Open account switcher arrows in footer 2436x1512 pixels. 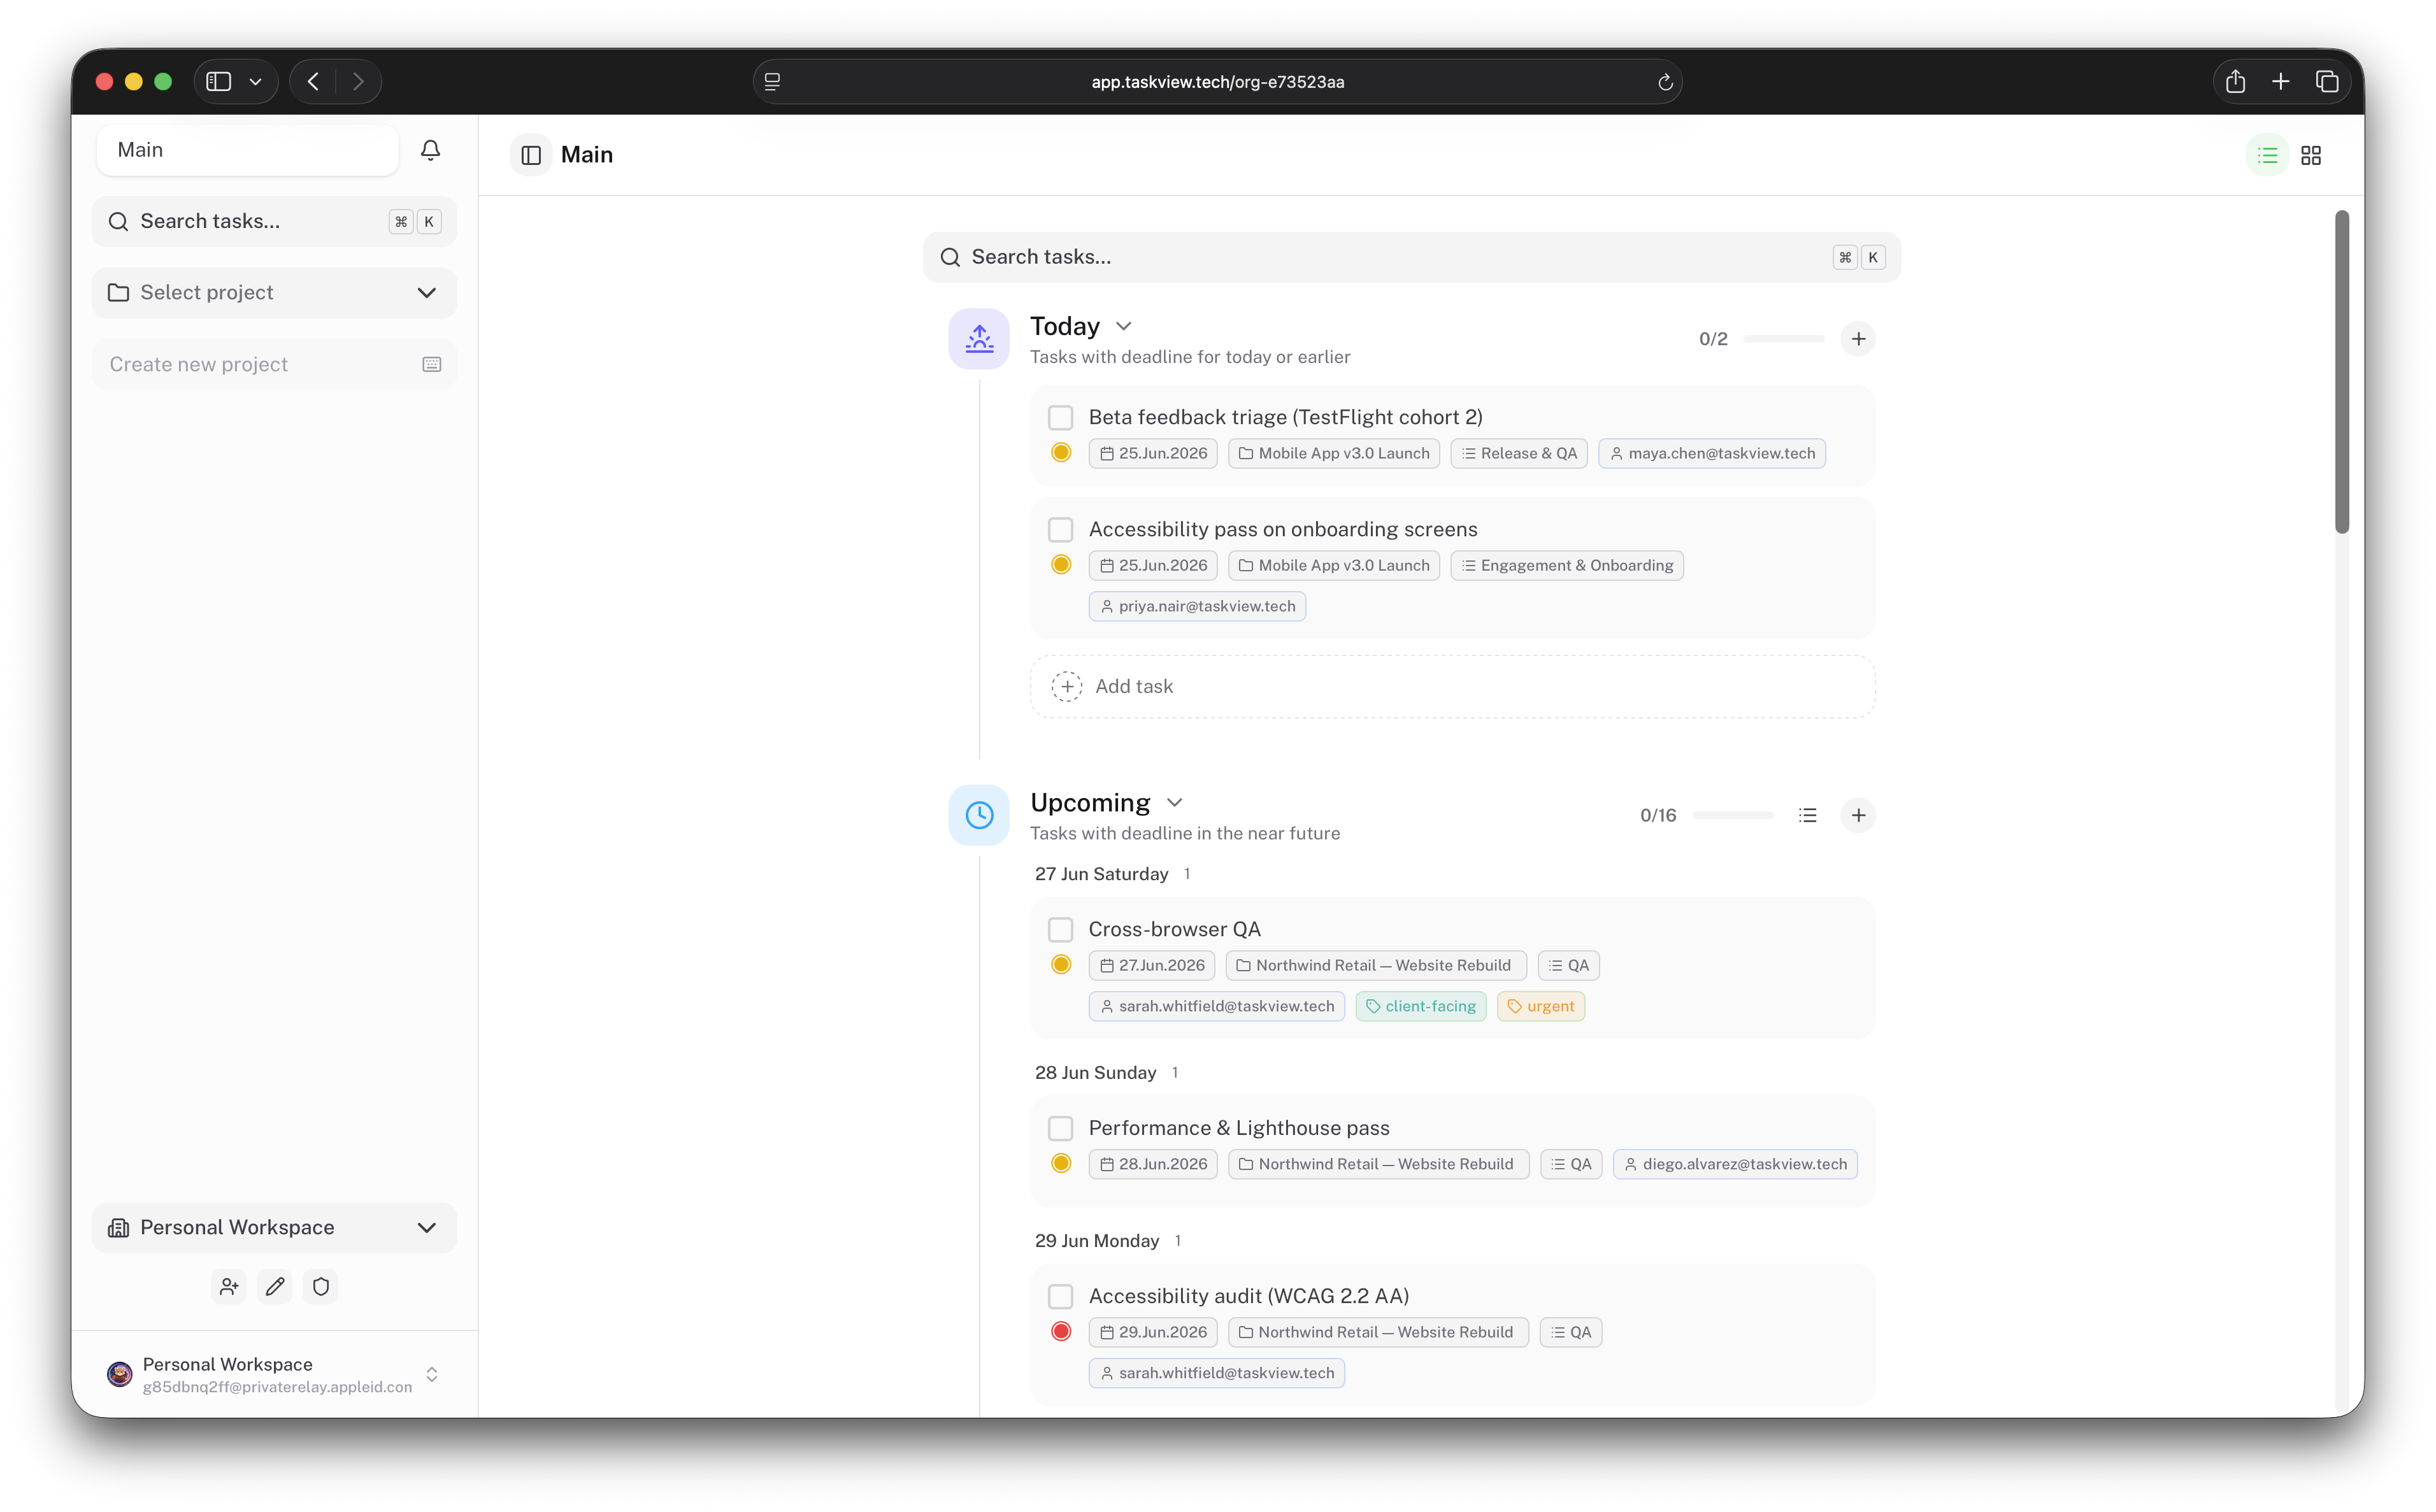(432, 1374)
